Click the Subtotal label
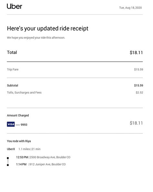153x192 pixels. pos(13,86)
